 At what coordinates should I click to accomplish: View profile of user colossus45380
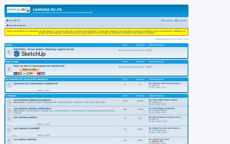pos(158,110)
